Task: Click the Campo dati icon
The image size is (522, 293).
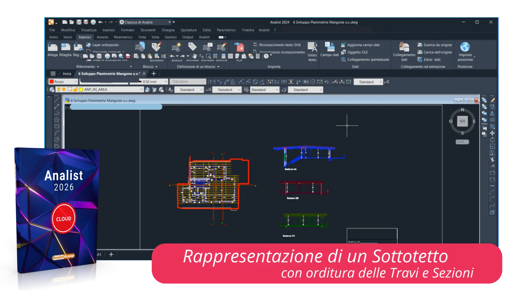Action: coord(330,47)
